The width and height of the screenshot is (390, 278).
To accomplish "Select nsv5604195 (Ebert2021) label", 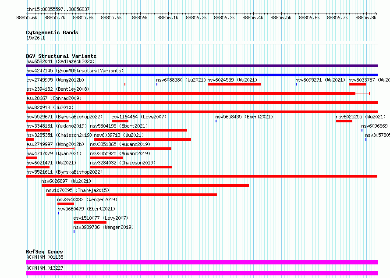I will tap(119, 126).
